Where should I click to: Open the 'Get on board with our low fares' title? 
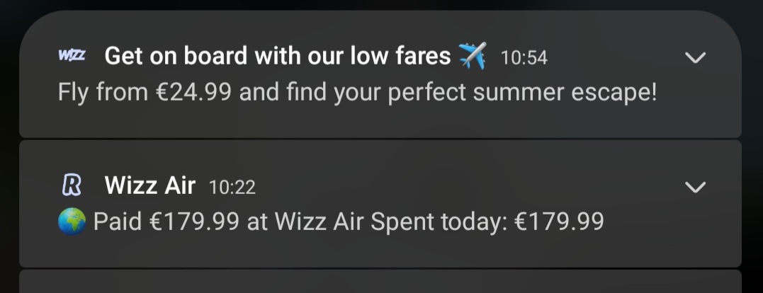point(278,56)
